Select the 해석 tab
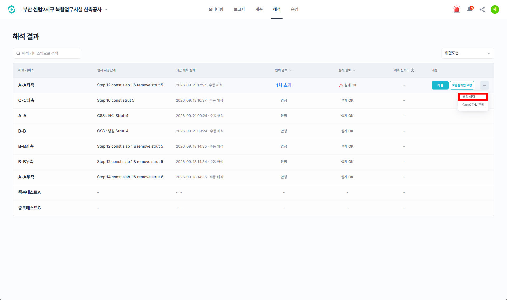 277,10
